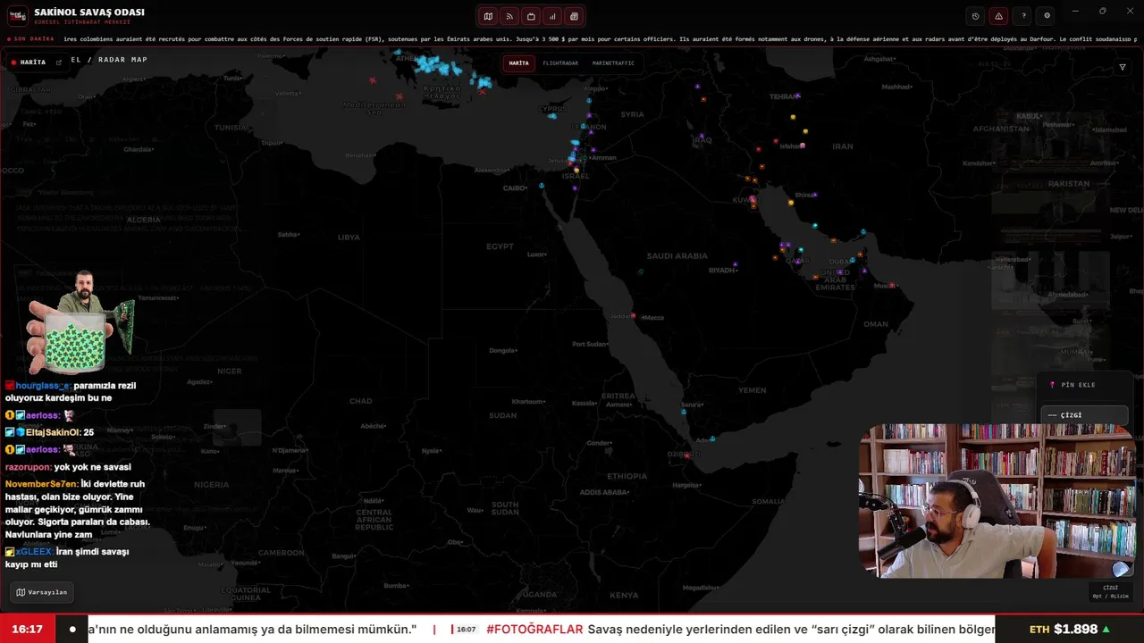Click the KENYA map label
1144x643 pixels.
coord(624,595)
